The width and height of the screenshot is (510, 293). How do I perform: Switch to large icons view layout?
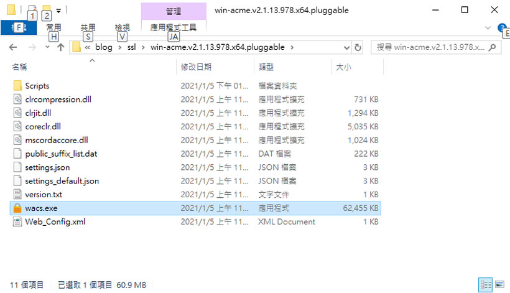coord(500,284)
